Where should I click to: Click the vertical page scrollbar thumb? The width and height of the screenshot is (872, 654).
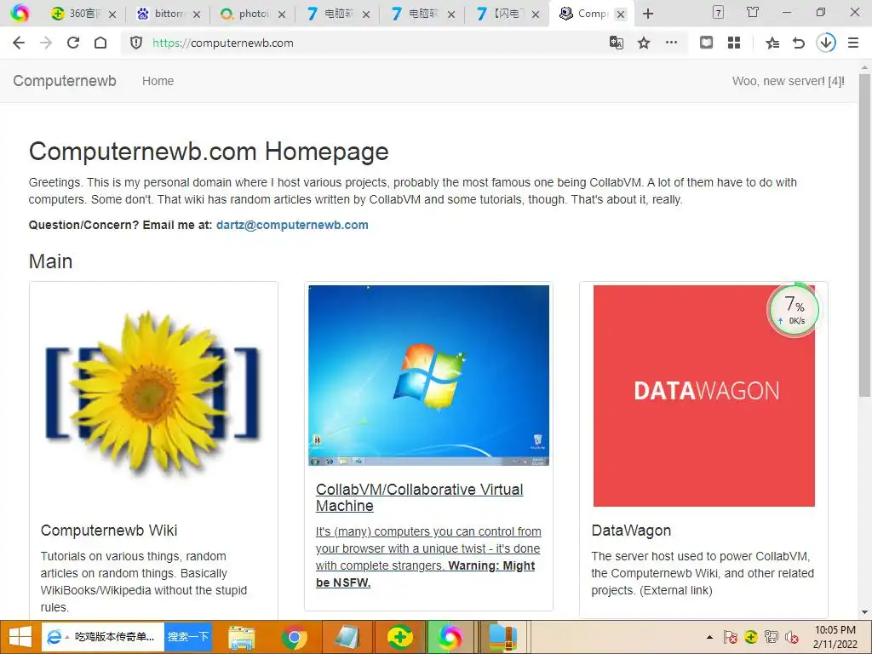864,237
